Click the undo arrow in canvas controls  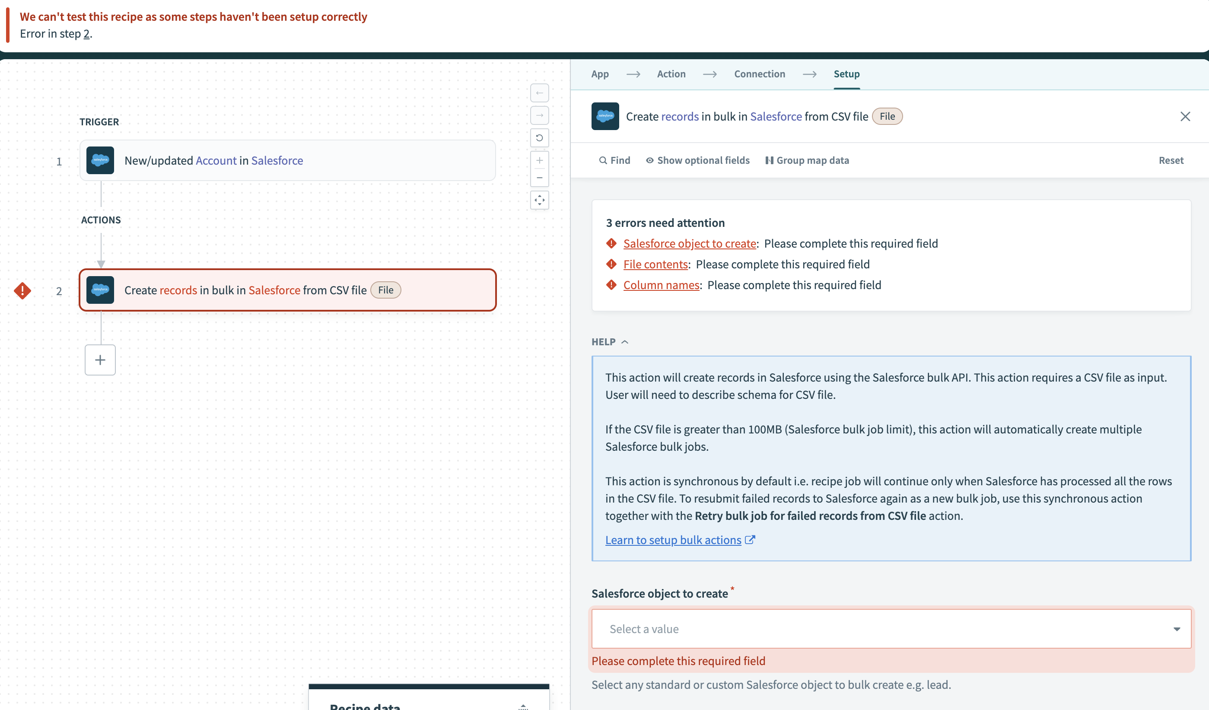click(x=539, y=93)
